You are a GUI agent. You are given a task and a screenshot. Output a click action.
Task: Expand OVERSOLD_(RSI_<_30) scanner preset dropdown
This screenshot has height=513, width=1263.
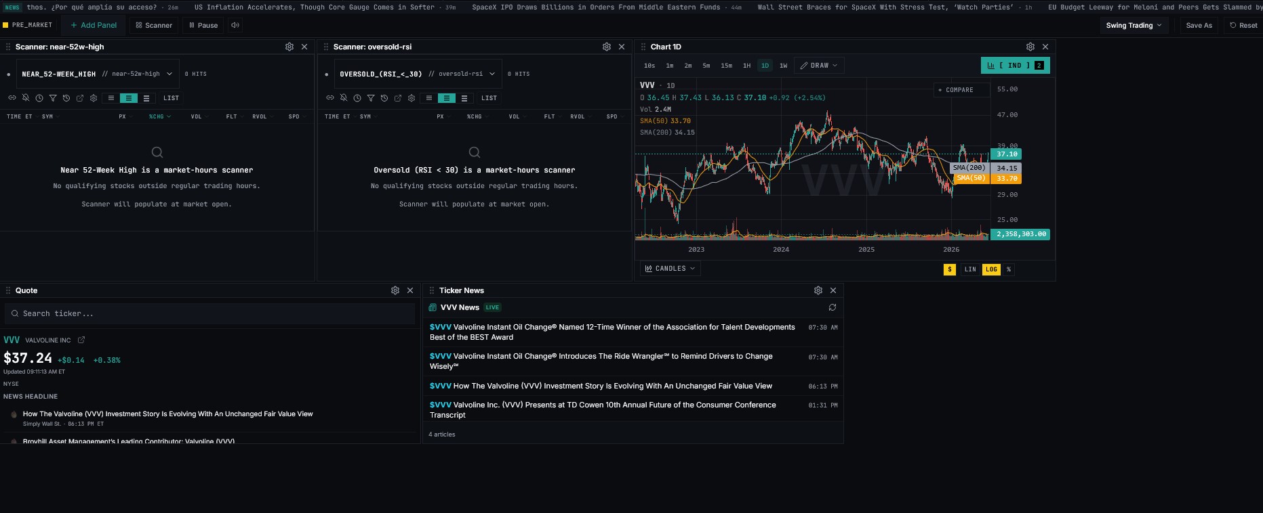(418, 74)
